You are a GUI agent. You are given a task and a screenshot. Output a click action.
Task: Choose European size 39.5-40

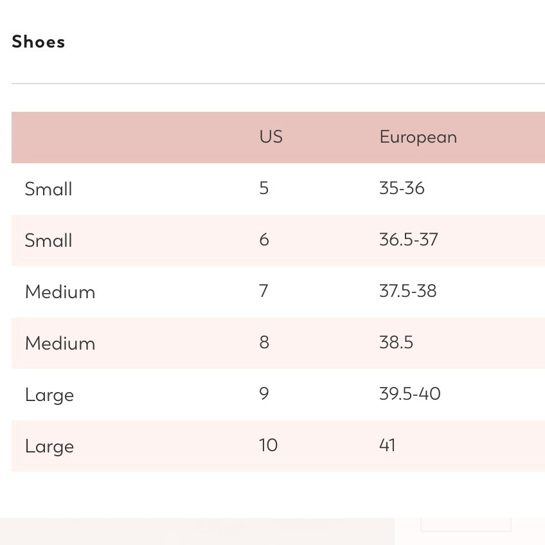[x=409, y=394]
